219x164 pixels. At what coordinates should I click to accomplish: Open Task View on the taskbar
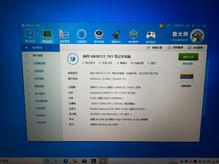[56, 161]
